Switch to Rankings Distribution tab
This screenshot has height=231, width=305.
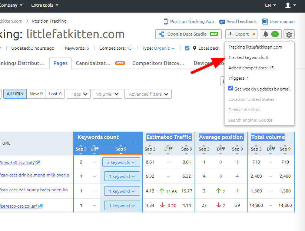(22, 63)
